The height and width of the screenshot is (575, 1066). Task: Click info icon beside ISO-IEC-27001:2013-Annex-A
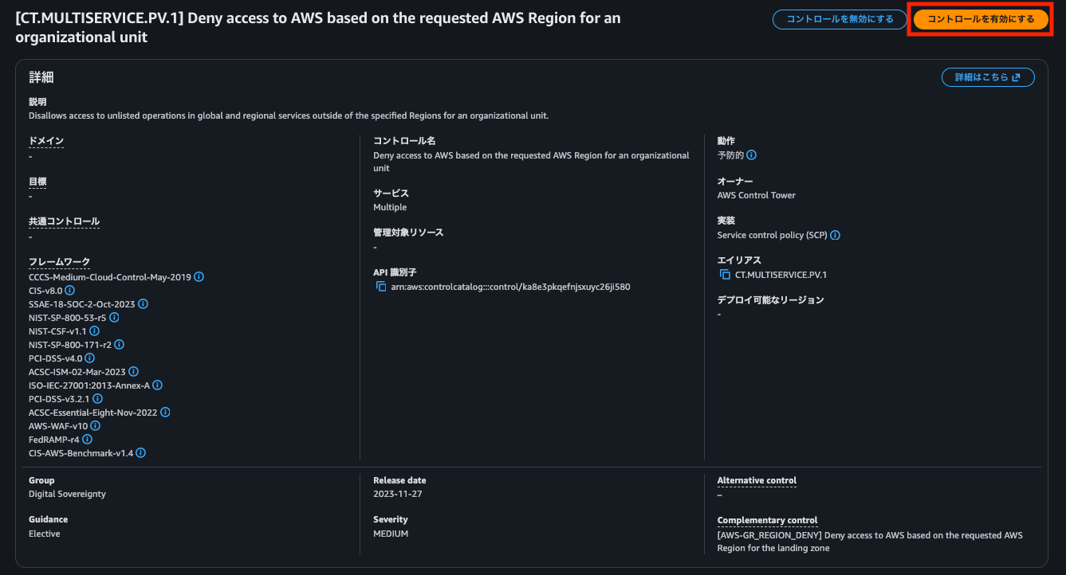coord(158,385)
